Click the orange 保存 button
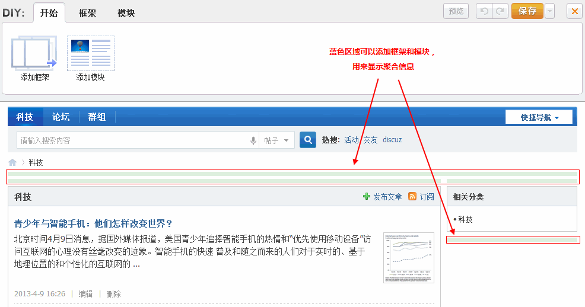Image resolution: width=585 pixels, height=307 pixels. [x=527, y=11]
